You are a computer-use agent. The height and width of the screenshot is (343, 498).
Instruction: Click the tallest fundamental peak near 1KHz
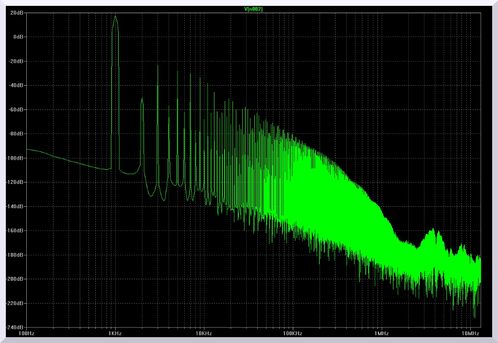point(115,16)
